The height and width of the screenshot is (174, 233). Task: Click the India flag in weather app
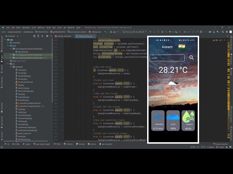[182, 47]
